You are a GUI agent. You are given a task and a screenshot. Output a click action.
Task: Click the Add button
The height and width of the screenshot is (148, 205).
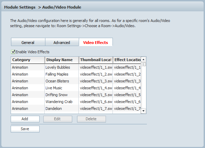(x=25, y=119)
